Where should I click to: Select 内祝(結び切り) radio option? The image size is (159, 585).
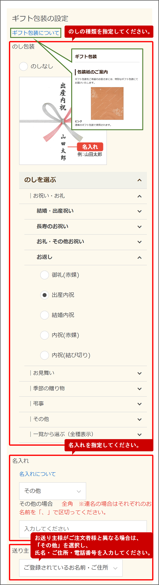click(x=45, y=355)
